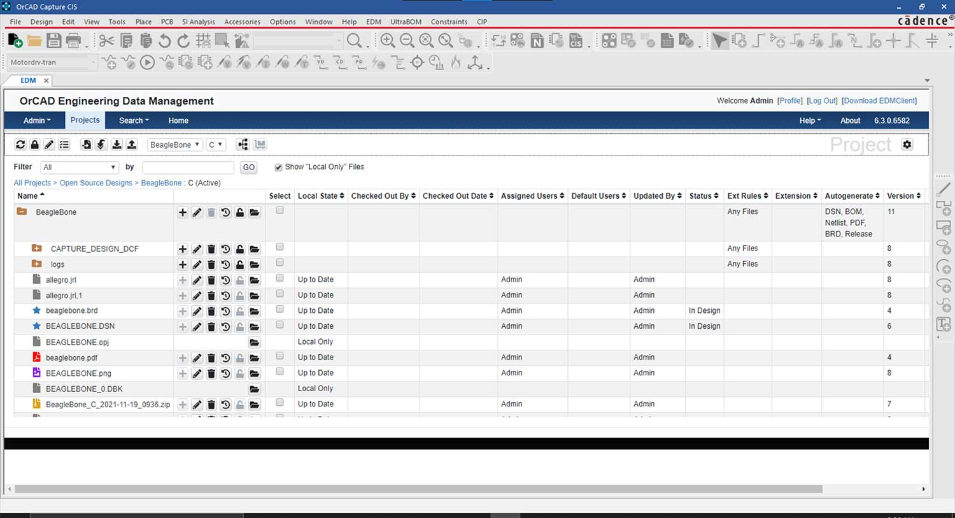
Task: Activate the Select arrow tool
Action: coord(719,41)
